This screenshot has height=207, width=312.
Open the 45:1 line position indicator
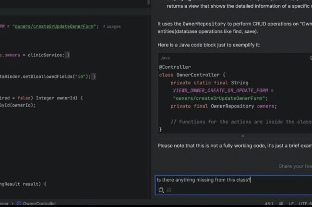point(269,204)
